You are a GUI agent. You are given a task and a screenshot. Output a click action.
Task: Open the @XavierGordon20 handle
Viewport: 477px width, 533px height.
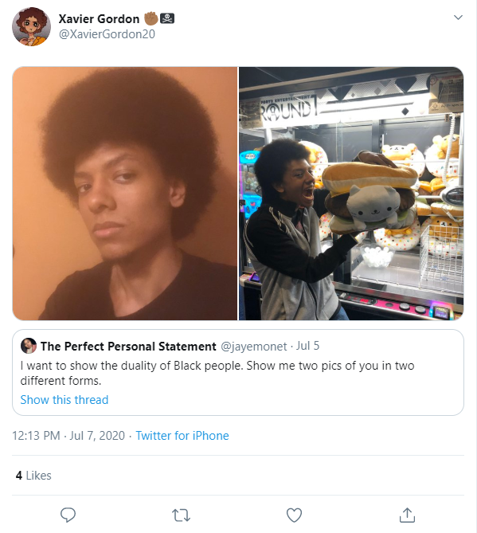107,34
